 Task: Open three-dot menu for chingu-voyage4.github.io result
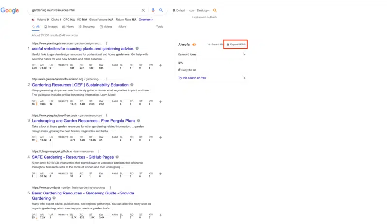pyautogui.click(x=99, y=151)
